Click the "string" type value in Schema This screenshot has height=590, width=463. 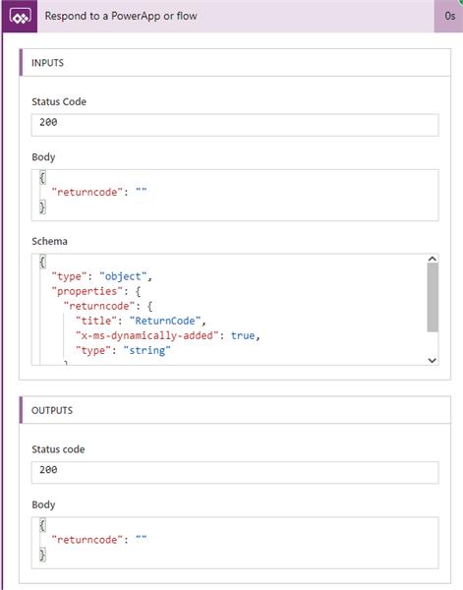click(x=147, y=351)
